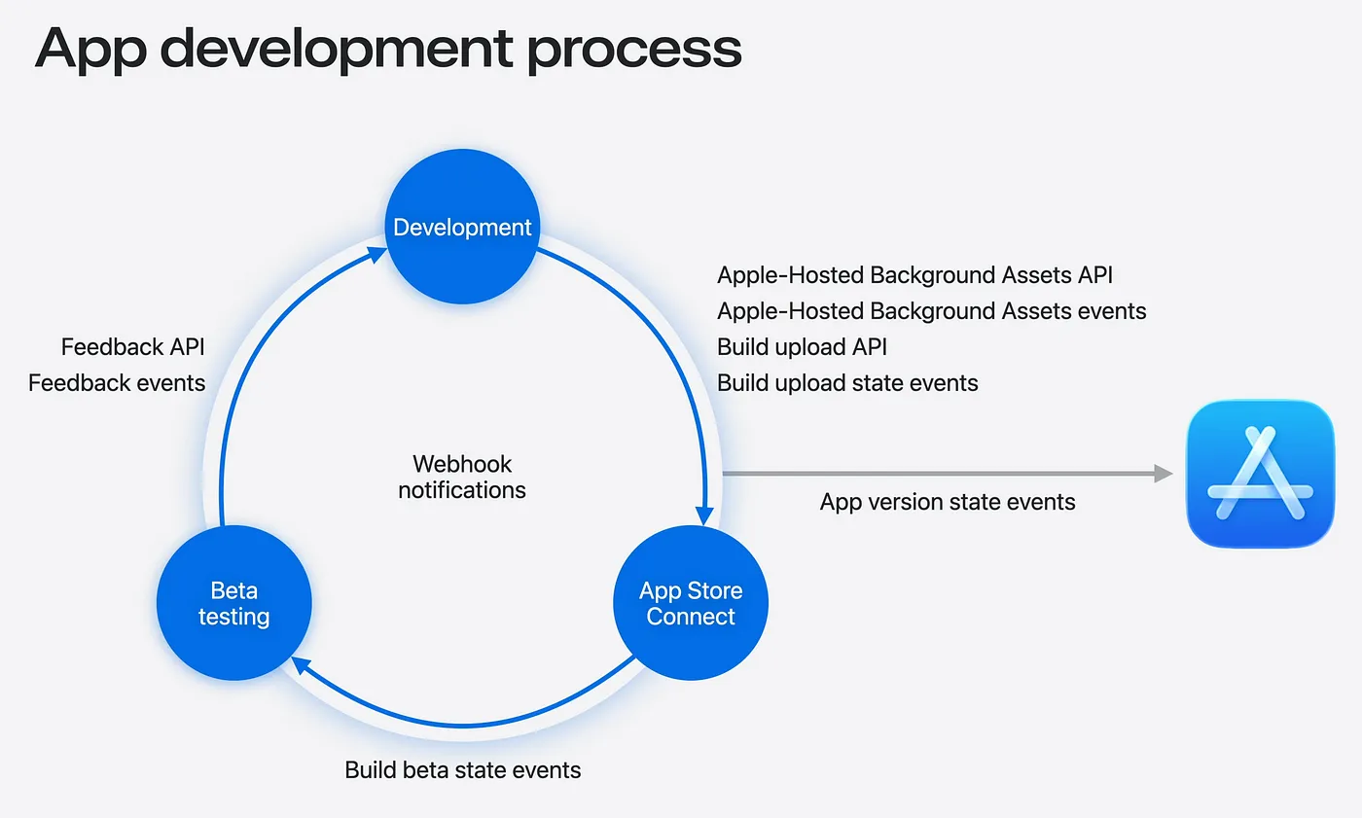The height and width of the screenshot is (818, 1362).
Task: Click the gray arrowhead pointing at App Store icon
Action: pos(1162,474)
